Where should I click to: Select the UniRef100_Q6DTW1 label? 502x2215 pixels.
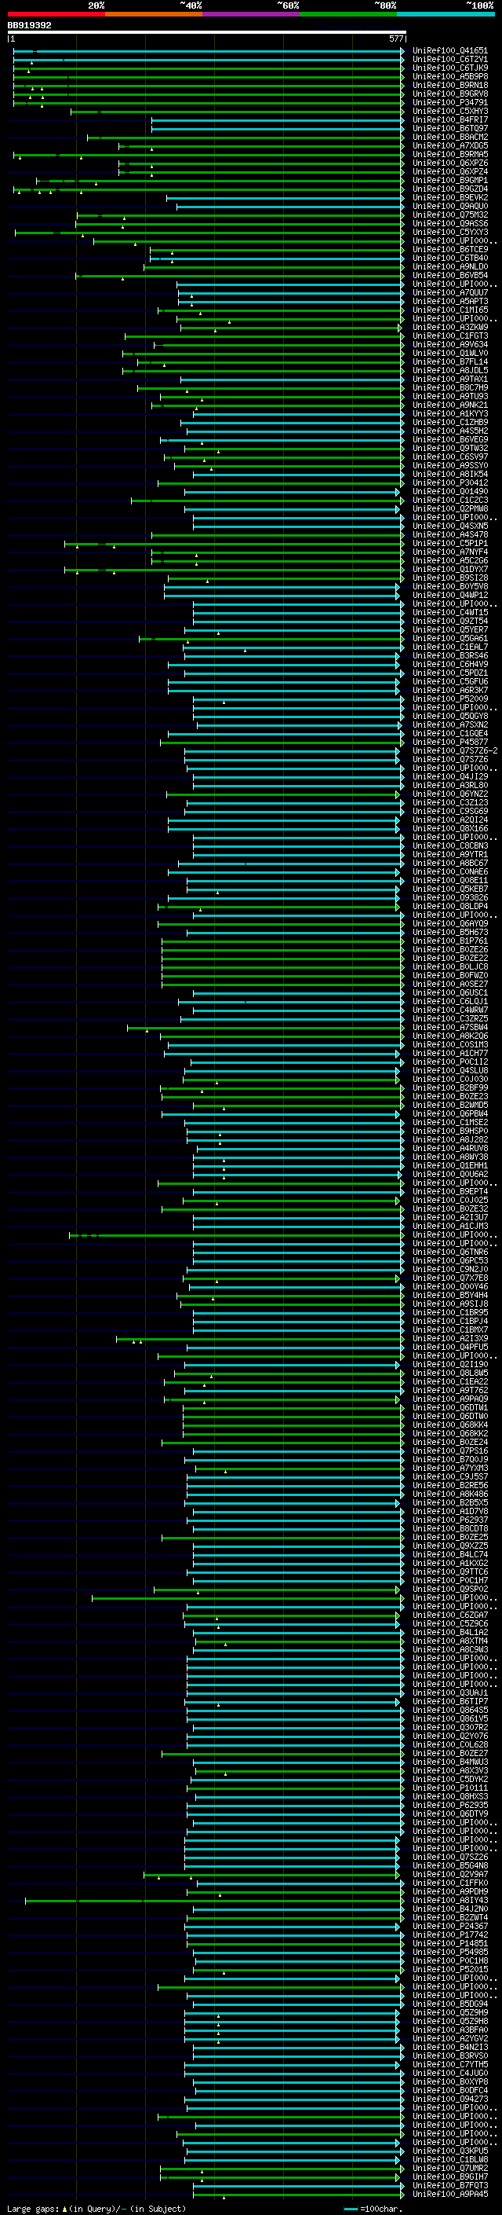pos(450,1407)
